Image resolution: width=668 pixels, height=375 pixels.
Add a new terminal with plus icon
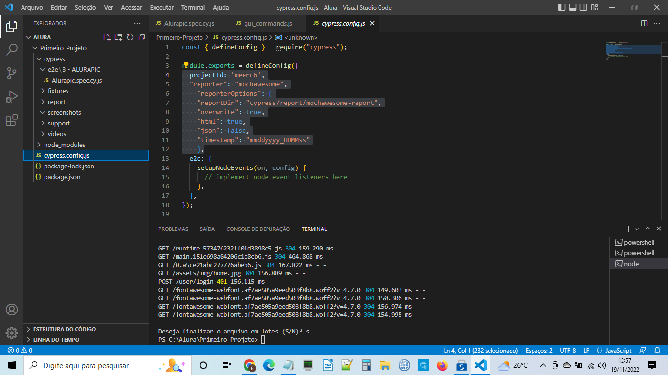pyautogui.click(x=628, y=229)
